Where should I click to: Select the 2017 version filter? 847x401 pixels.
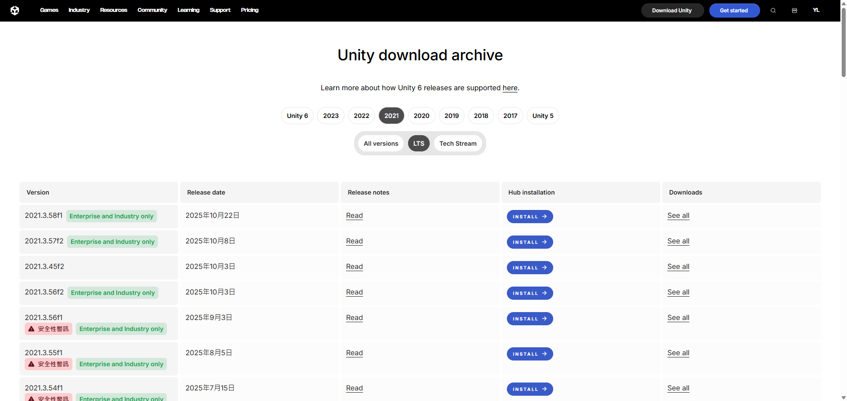tap(510, 116)
